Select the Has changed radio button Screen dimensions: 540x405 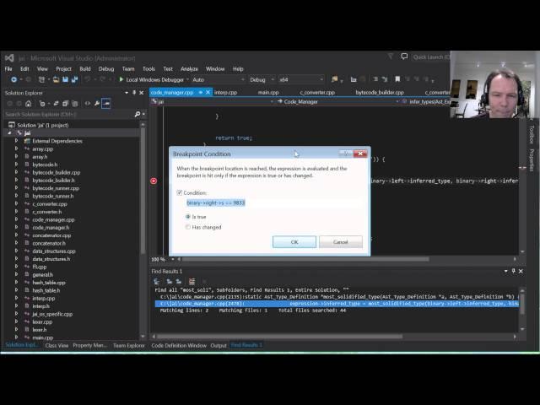(188, 227)
